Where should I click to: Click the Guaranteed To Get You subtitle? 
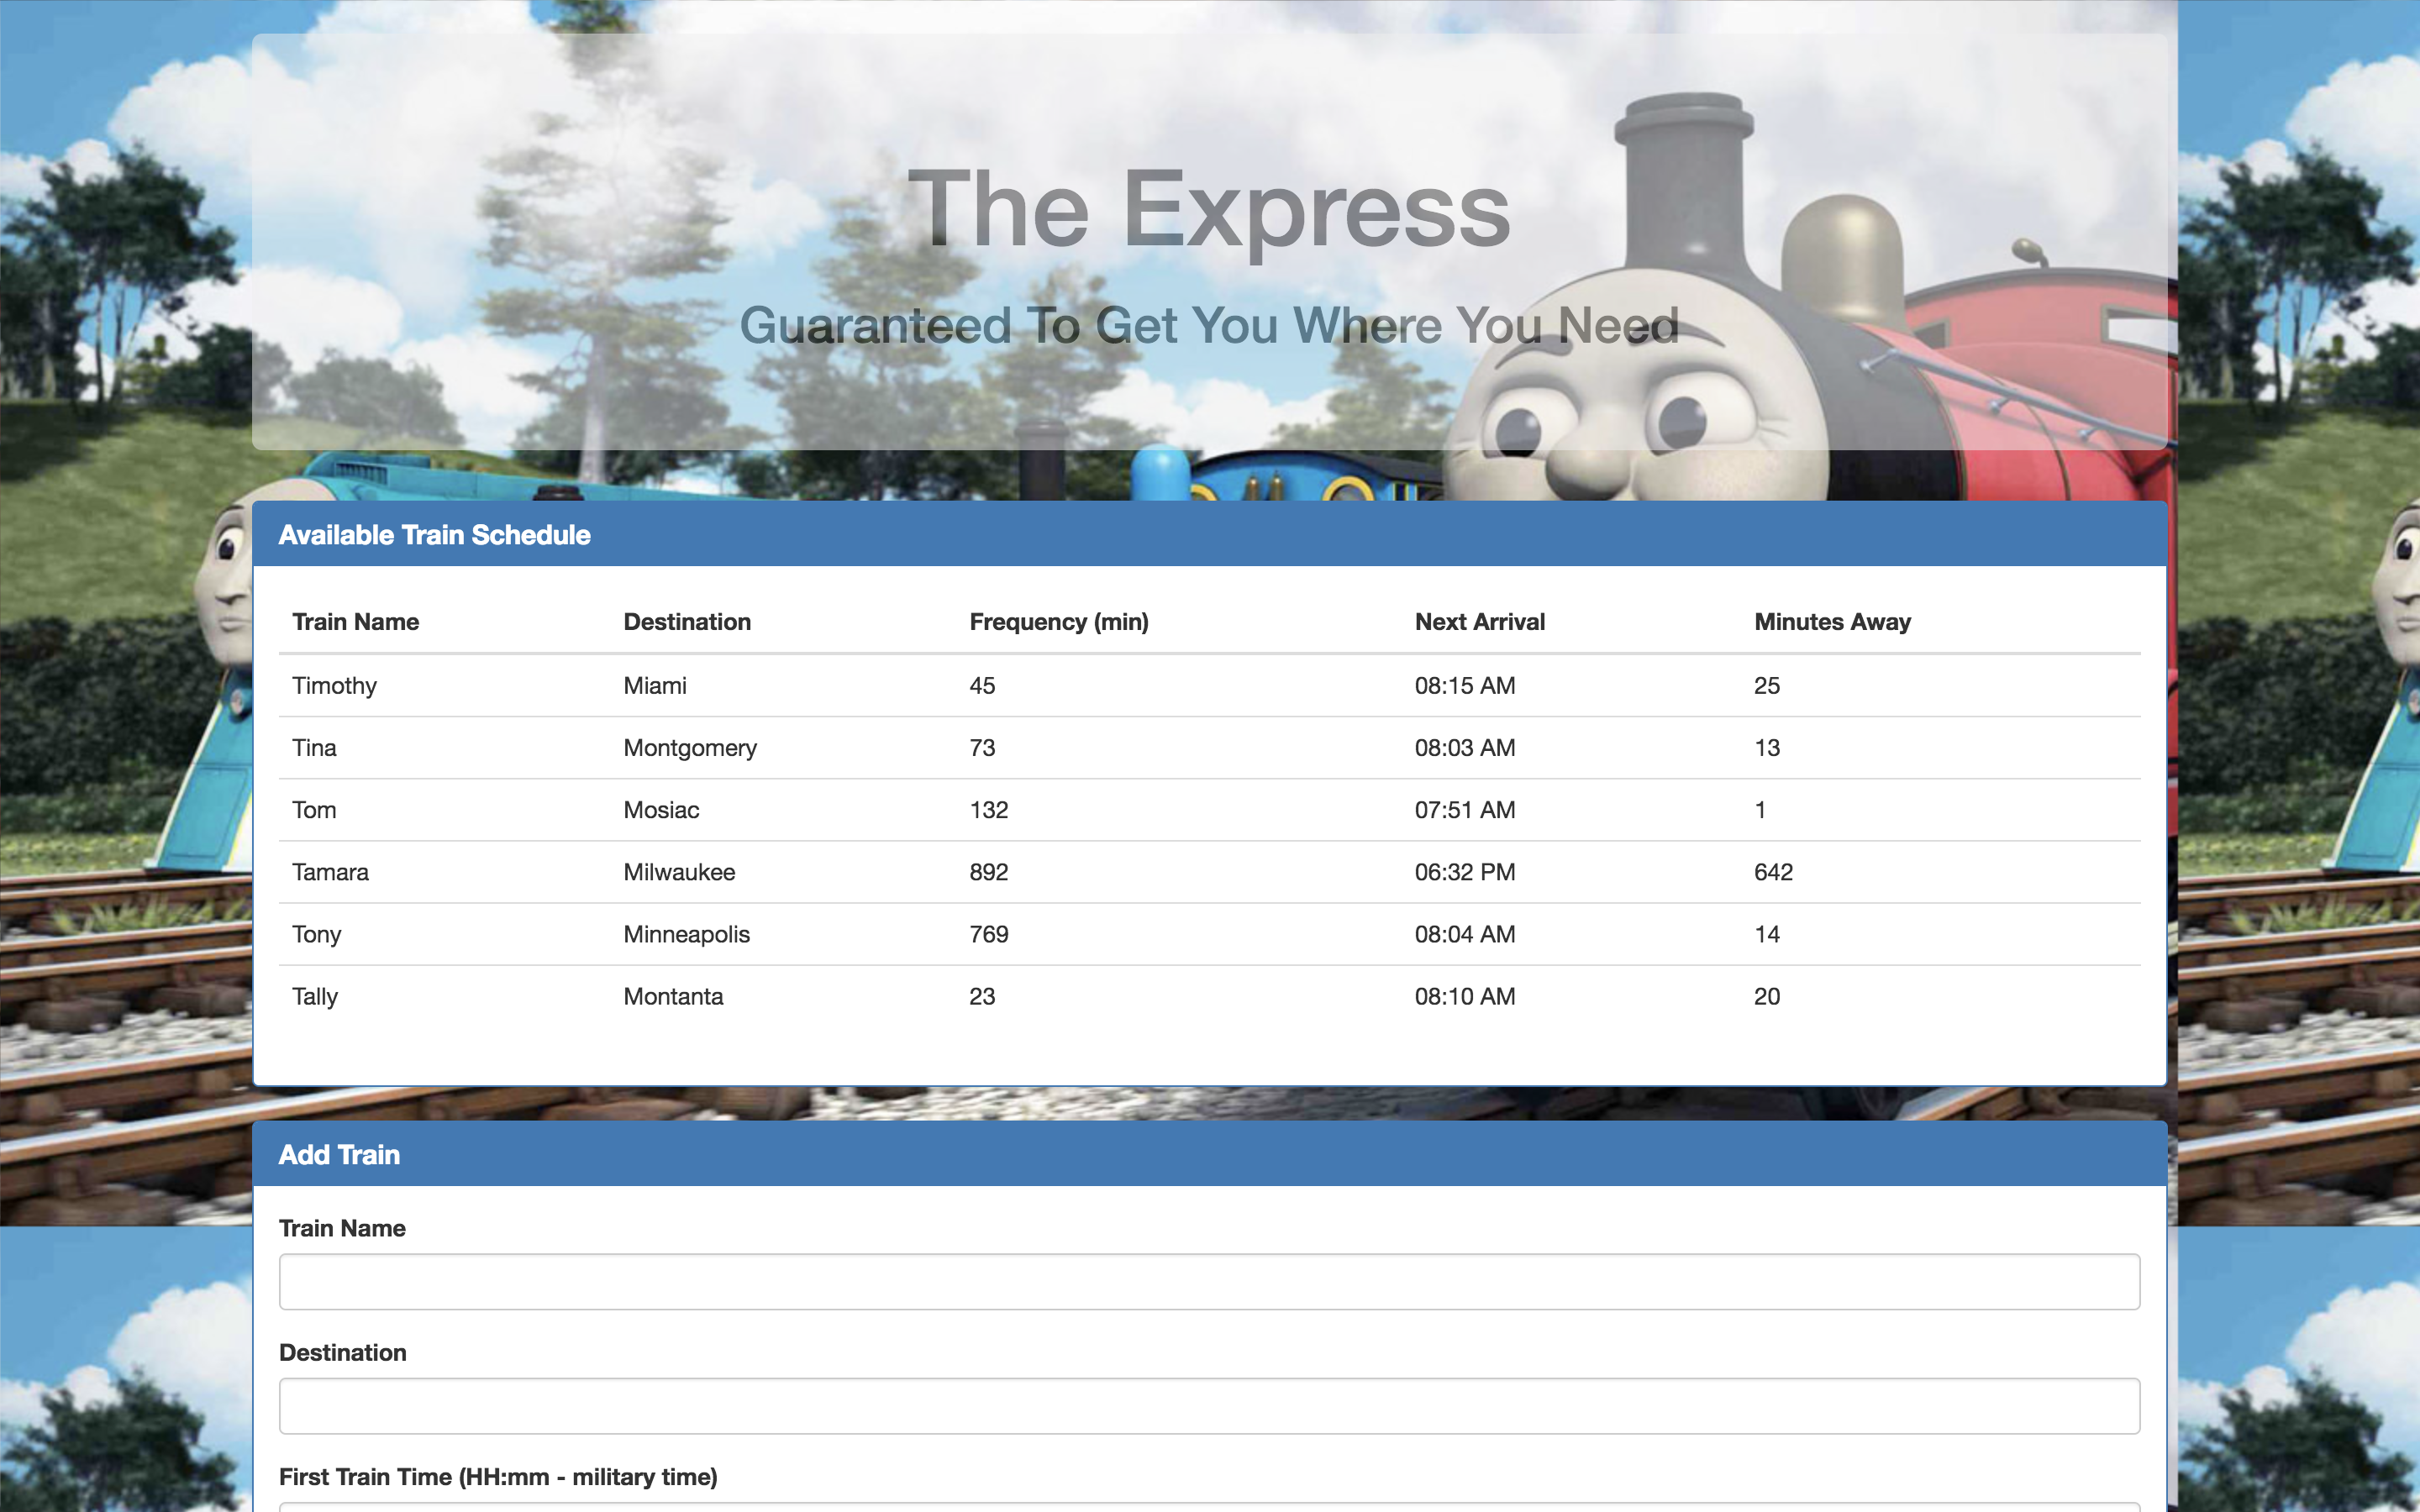tap(1209, 326)
